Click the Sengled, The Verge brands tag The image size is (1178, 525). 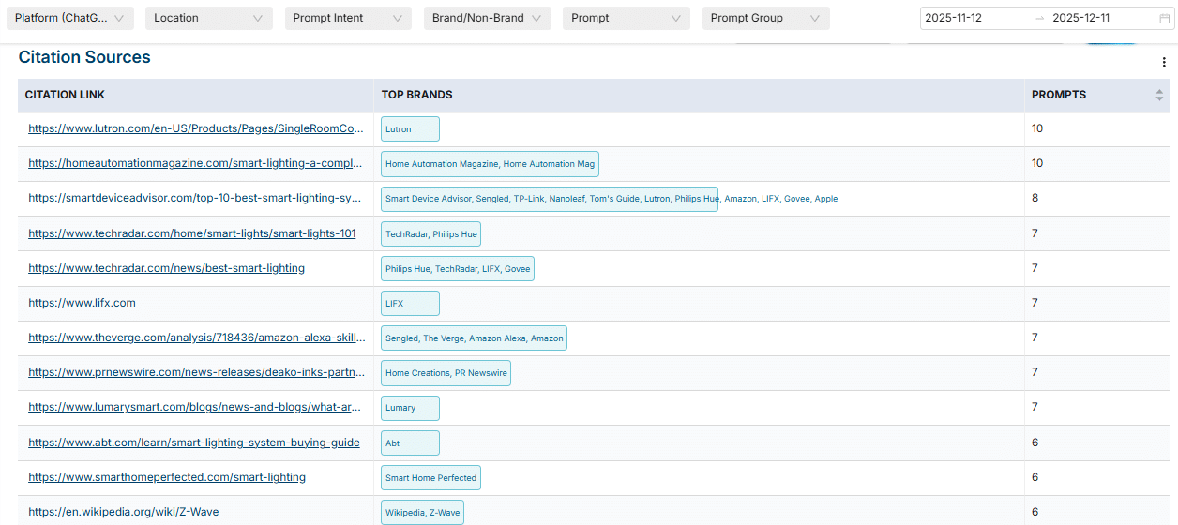click(x=474, y=338)
